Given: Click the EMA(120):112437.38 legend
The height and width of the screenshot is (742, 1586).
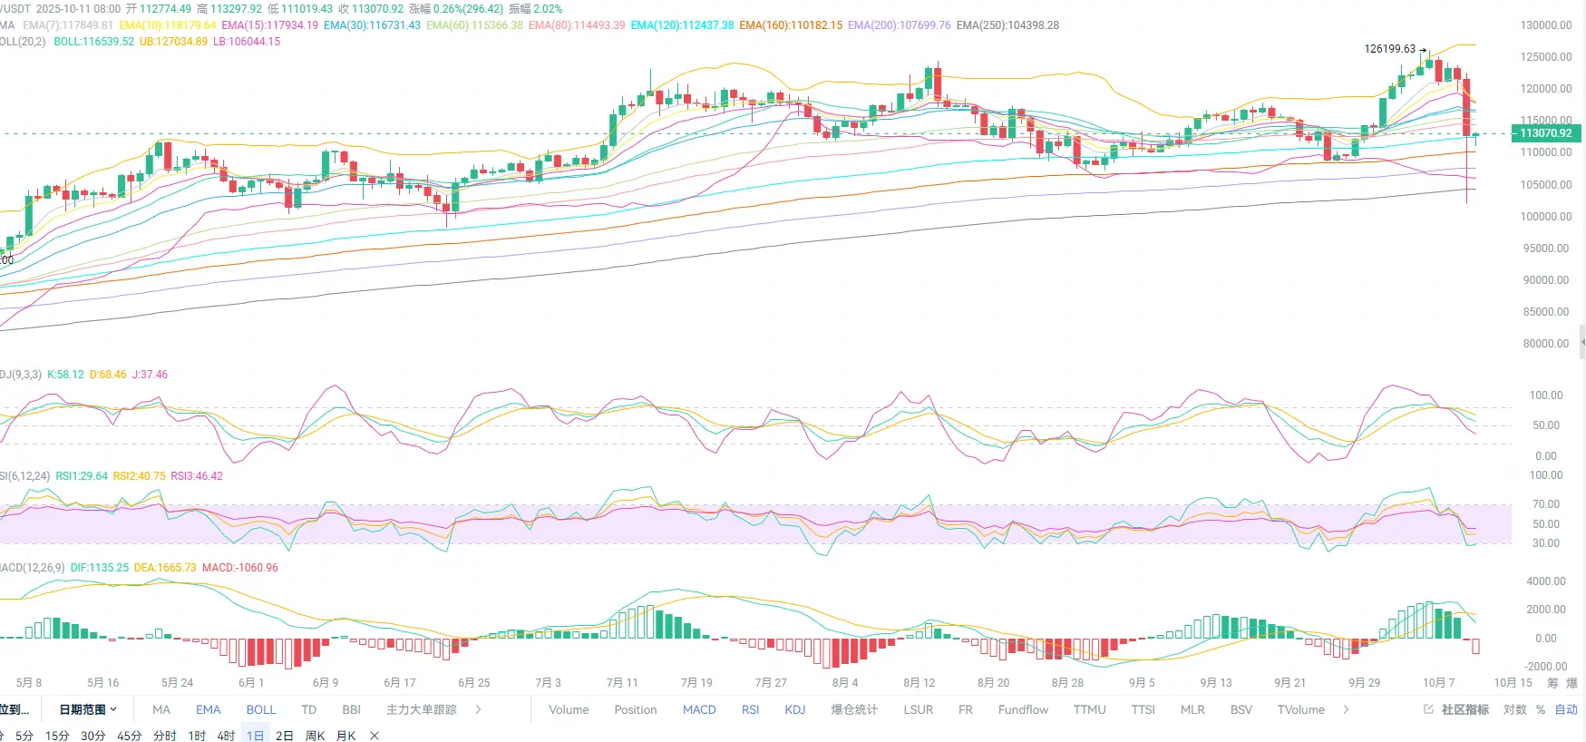Looking at the screenshot, I should 682,25.
